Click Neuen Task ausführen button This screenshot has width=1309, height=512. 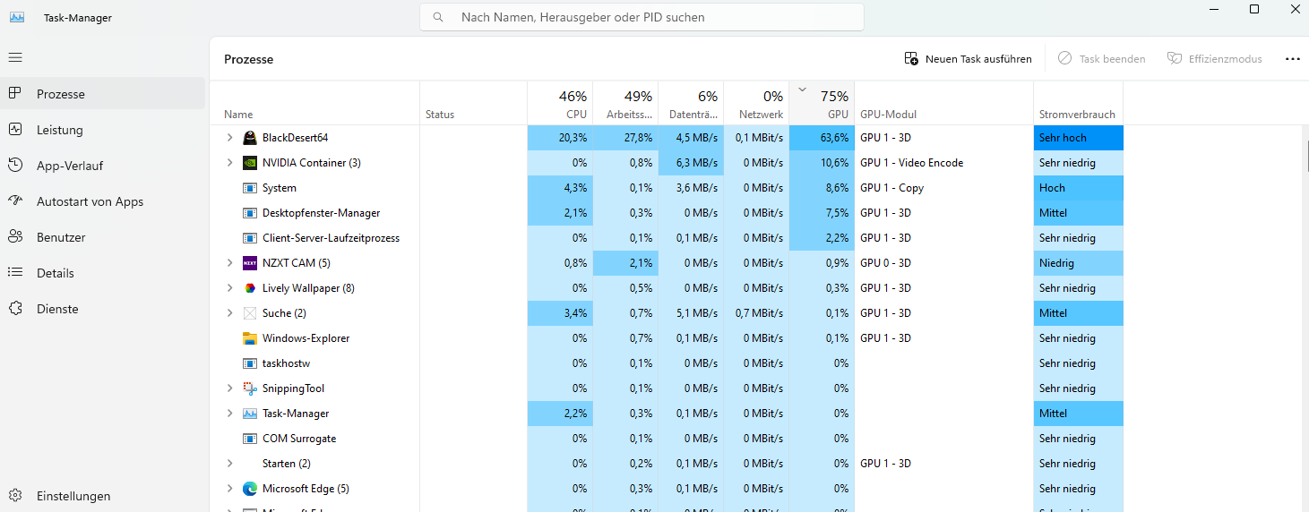coord(969,59)
